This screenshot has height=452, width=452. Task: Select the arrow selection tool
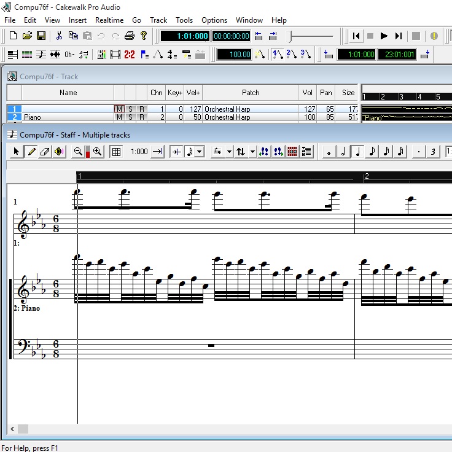pos(17,152)
